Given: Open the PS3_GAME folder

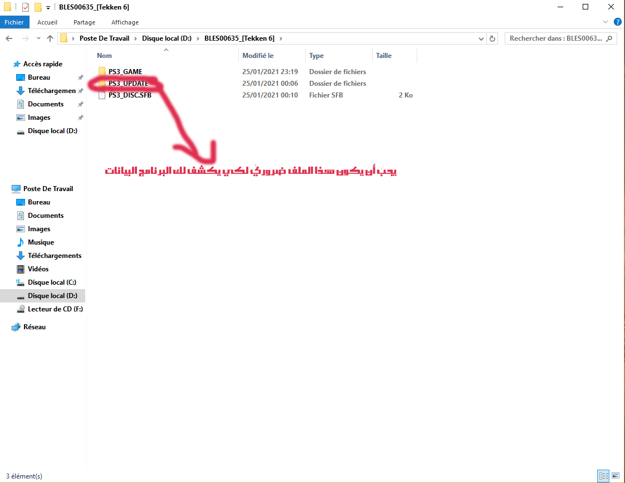Looking at the screenshot, I should [x=125, y=72].
